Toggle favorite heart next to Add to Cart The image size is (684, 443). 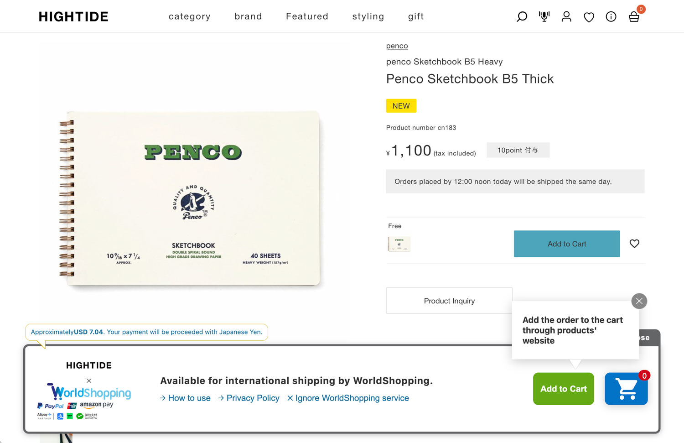pos(634,244)
